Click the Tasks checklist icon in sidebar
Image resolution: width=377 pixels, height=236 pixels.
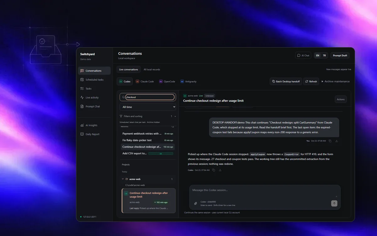click(82, 88)
